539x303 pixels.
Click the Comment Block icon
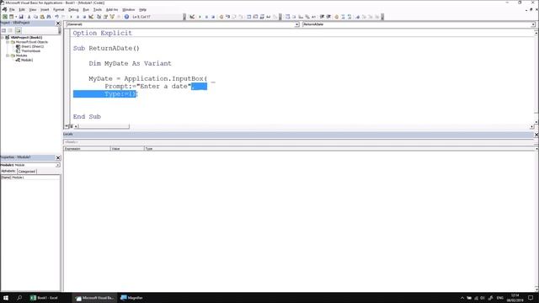[343, 17]
